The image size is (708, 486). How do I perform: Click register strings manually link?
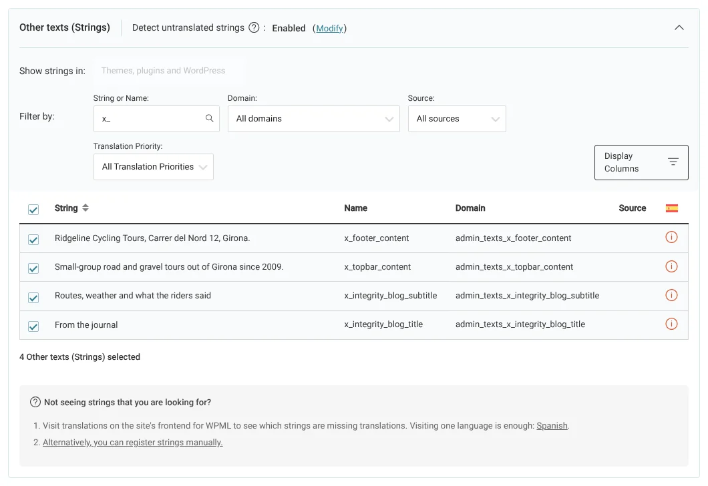[133, 442]
